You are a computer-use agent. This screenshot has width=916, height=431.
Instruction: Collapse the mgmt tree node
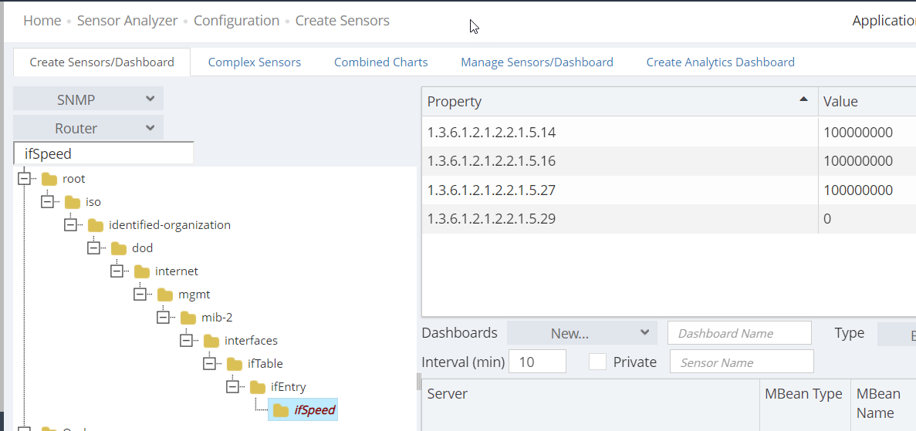click(140, 295)
